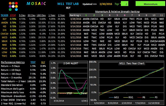166x106 pixels.
Task: Click the Performance Metrics heading
Action: 13,62
